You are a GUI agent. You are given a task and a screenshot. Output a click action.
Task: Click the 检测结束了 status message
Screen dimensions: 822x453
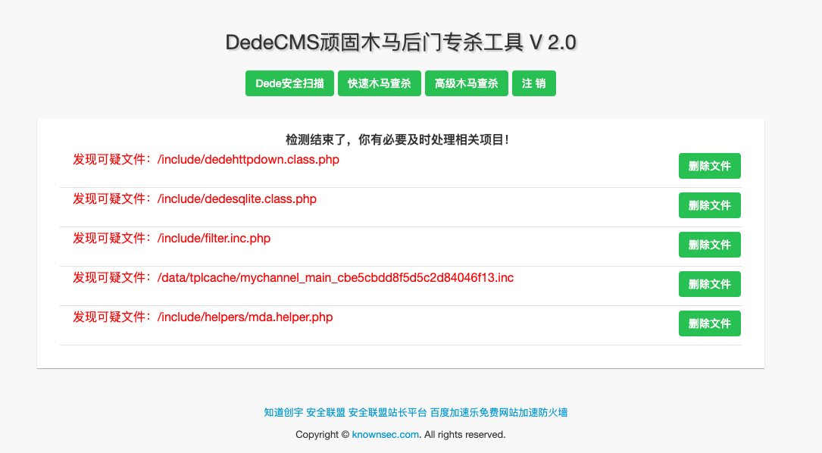point(397,140)
